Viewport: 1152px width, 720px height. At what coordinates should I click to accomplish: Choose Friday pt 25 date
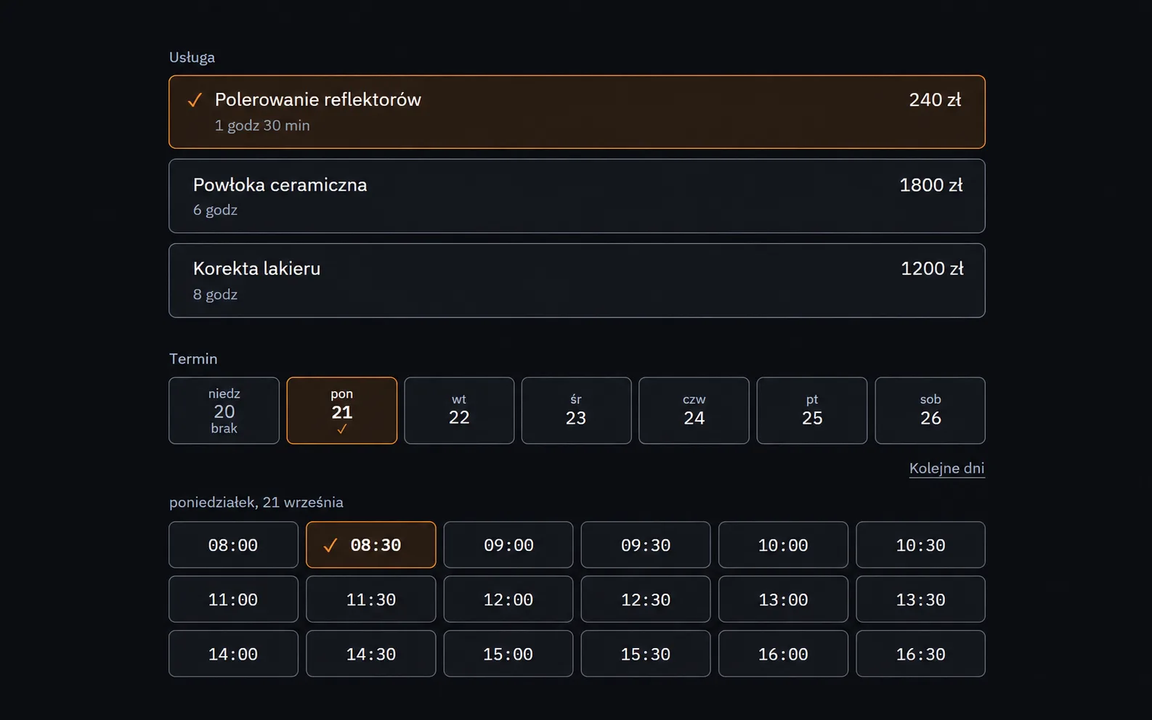pyautogui.click(x=812, y=410)
